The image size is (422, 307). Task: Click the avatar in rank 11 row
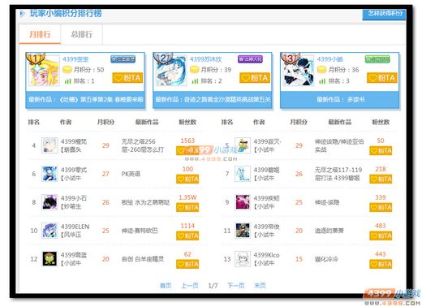[243, 231]
